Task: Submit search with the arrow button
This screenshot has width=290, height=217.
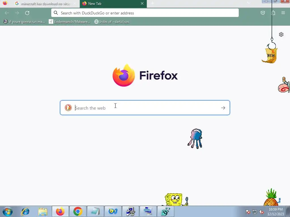Action: pyautogui.click(x=223, y=108)
